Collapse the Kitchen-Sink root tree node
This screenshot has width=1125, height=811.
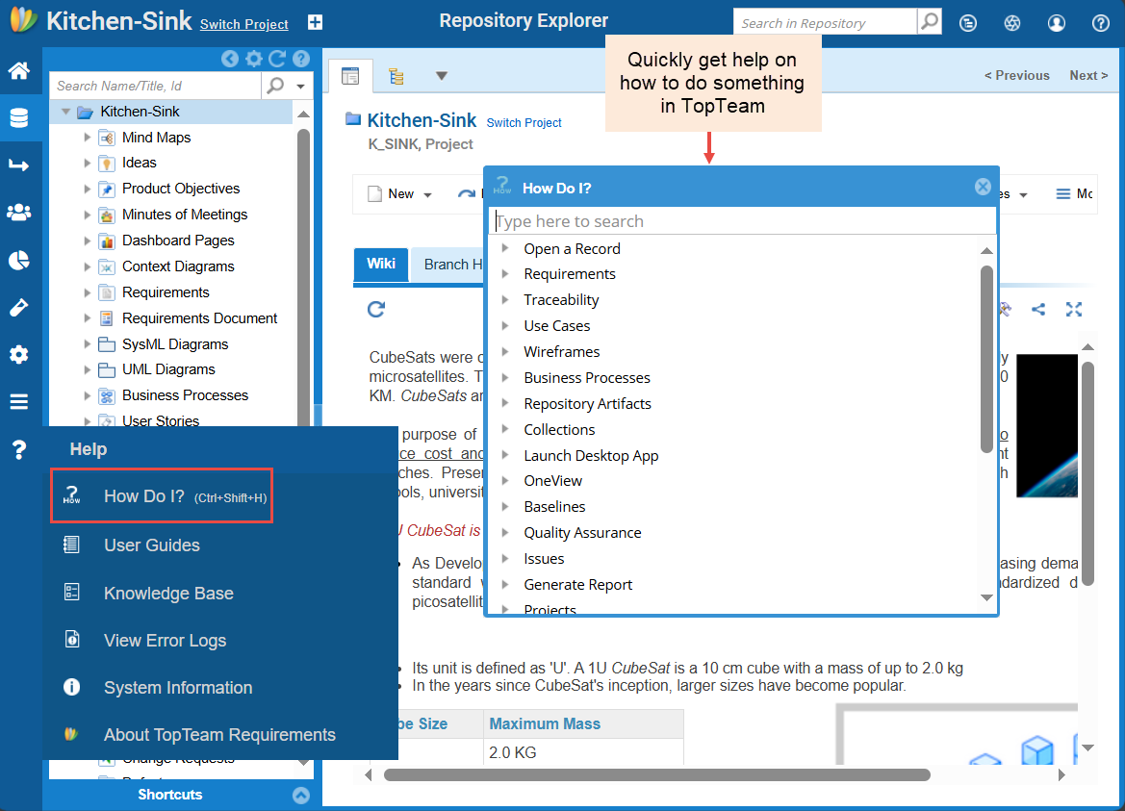[66, 112]
